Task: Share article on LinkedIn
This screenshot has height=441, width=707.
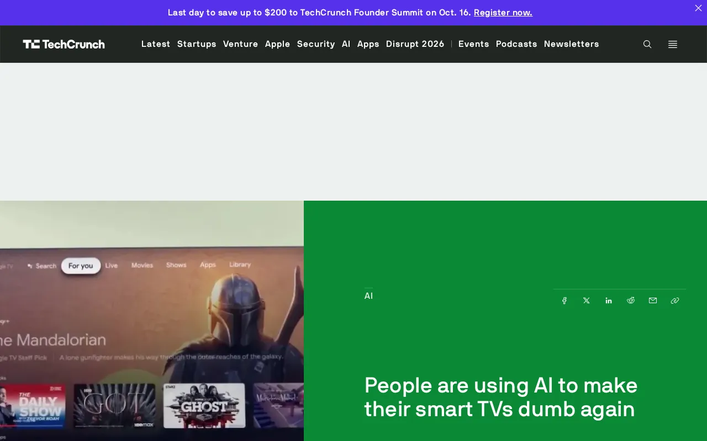Action: coord(609,300)
